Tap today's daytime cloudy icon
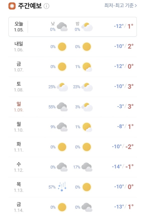This screenshot has width=145, height=214. pos(62,27)
